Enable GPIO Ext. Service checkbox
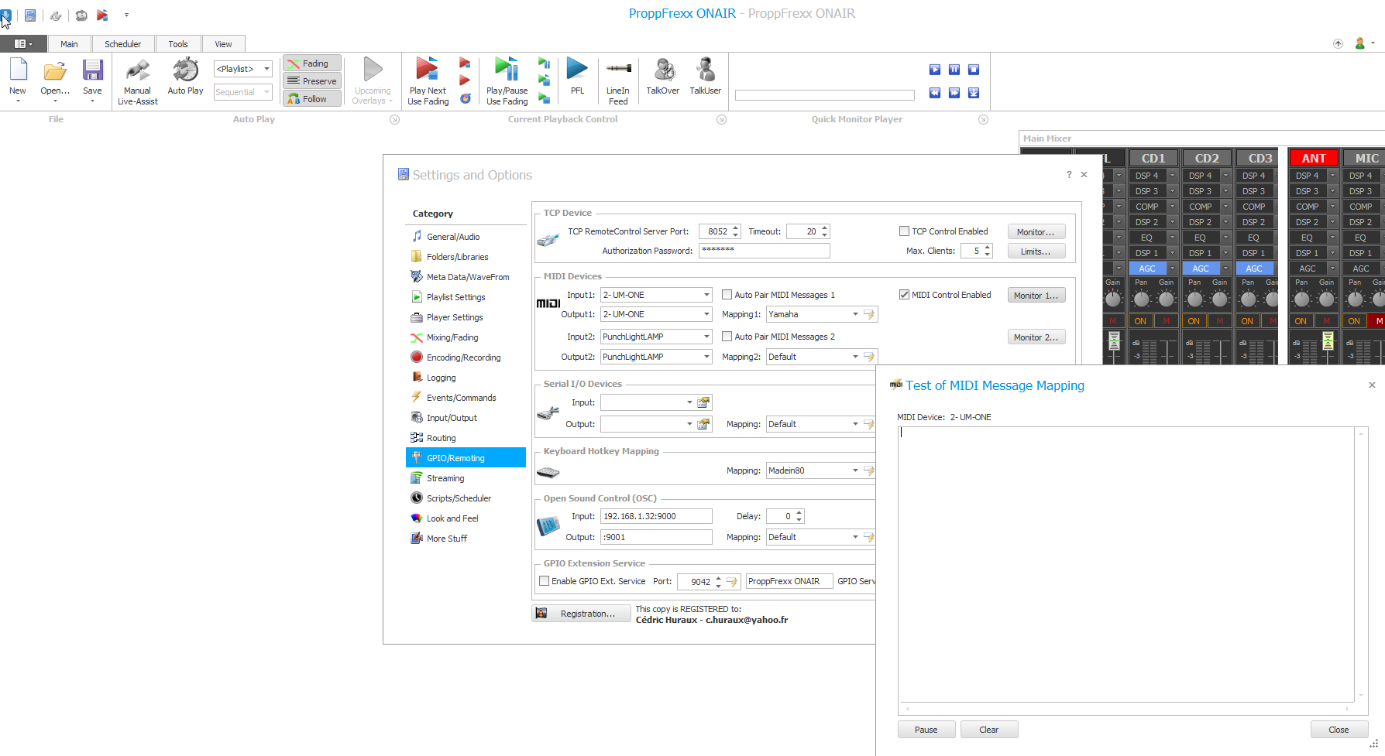 (x=544, y=581)
